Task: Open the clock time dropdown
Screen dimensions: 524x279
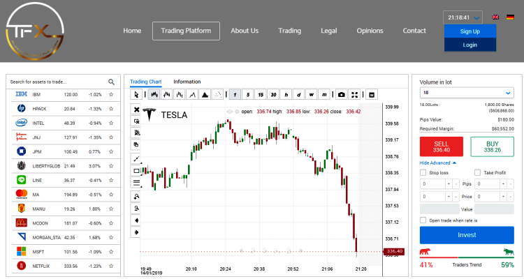Action: 463,17
